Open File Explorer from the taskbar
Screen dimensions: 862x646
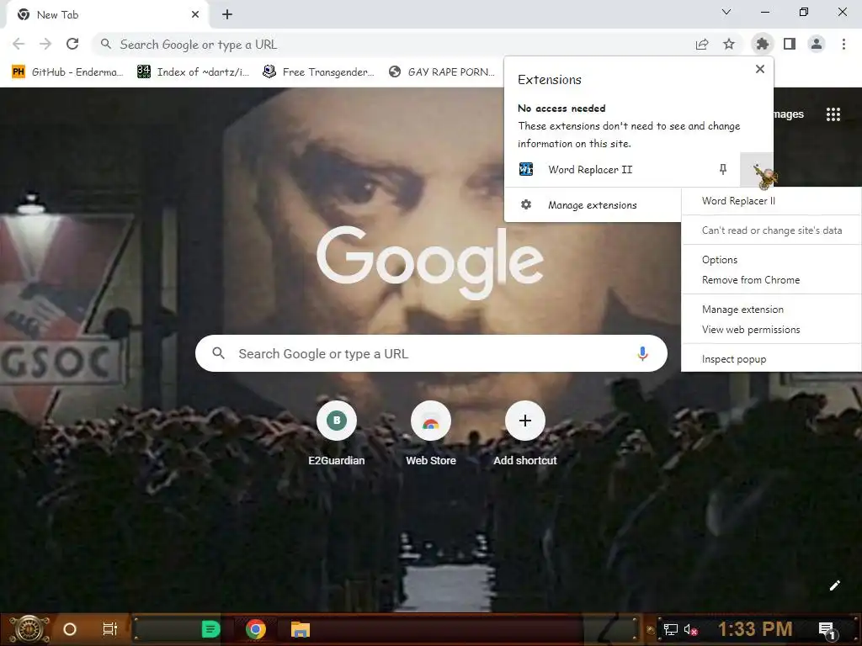[x=301, y=629]
